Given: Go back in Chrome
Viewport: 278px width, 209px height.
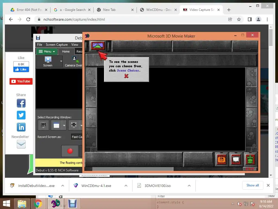Looking at the screenshot, I should point(11,19).
